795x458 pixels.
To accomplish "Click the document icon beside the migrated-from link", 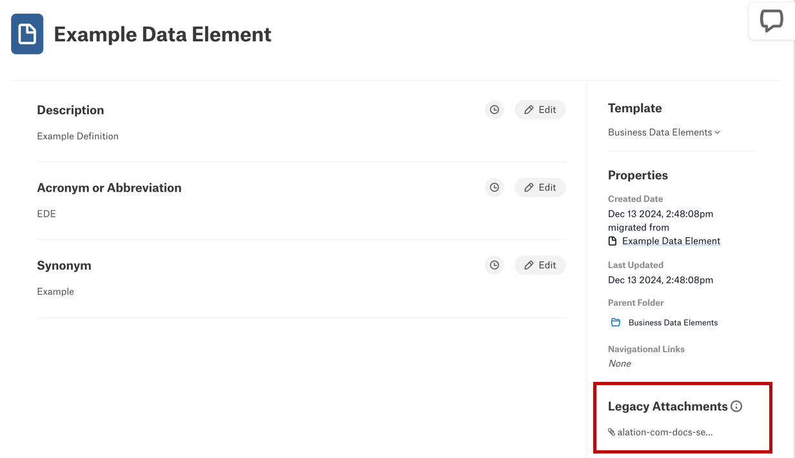I will (x=613, y=241).
